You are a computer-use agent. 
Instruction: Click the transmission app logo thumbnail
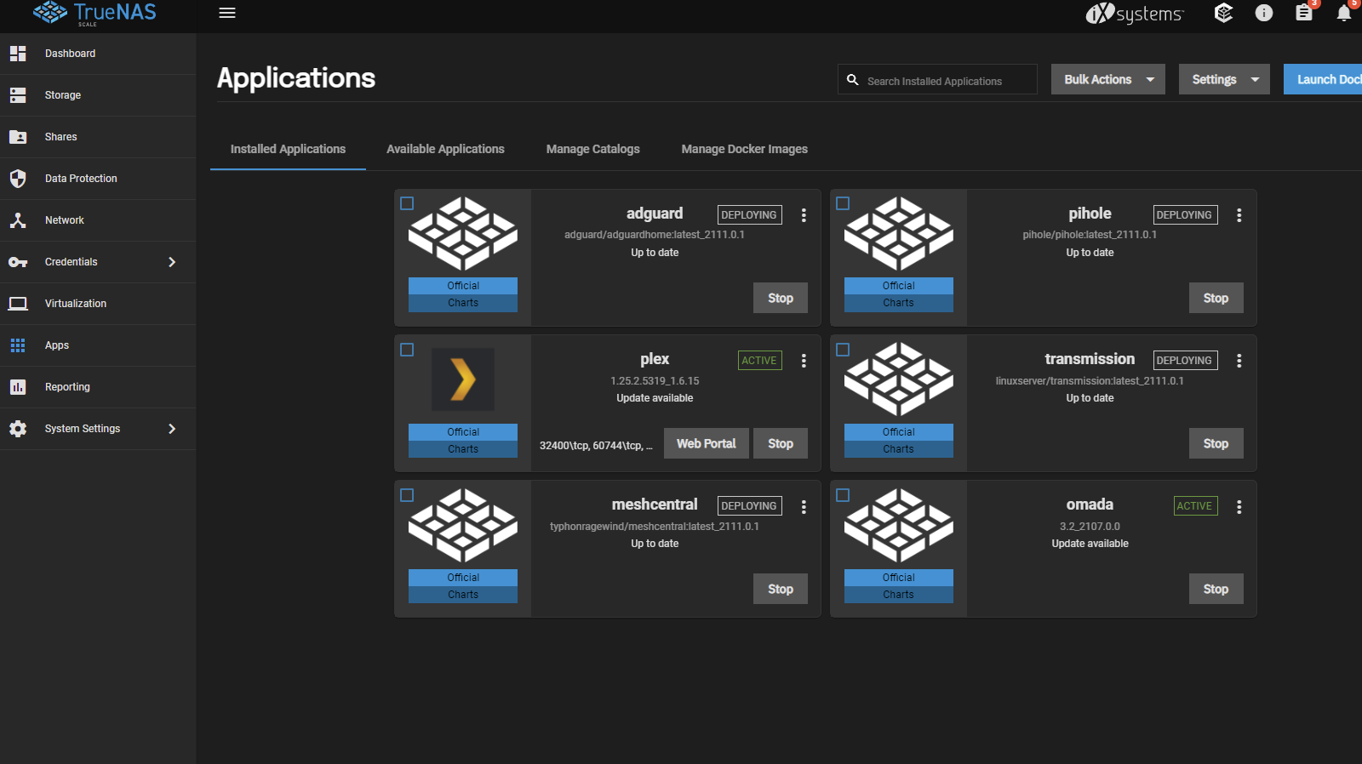click(x=899, y=379)
